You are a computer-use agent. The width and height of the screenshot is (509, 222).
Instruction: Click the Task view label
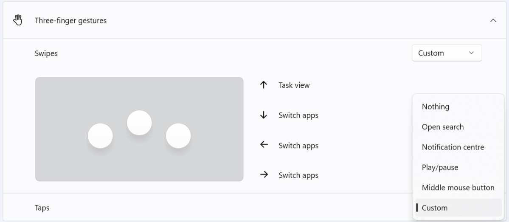click(294, 85)
